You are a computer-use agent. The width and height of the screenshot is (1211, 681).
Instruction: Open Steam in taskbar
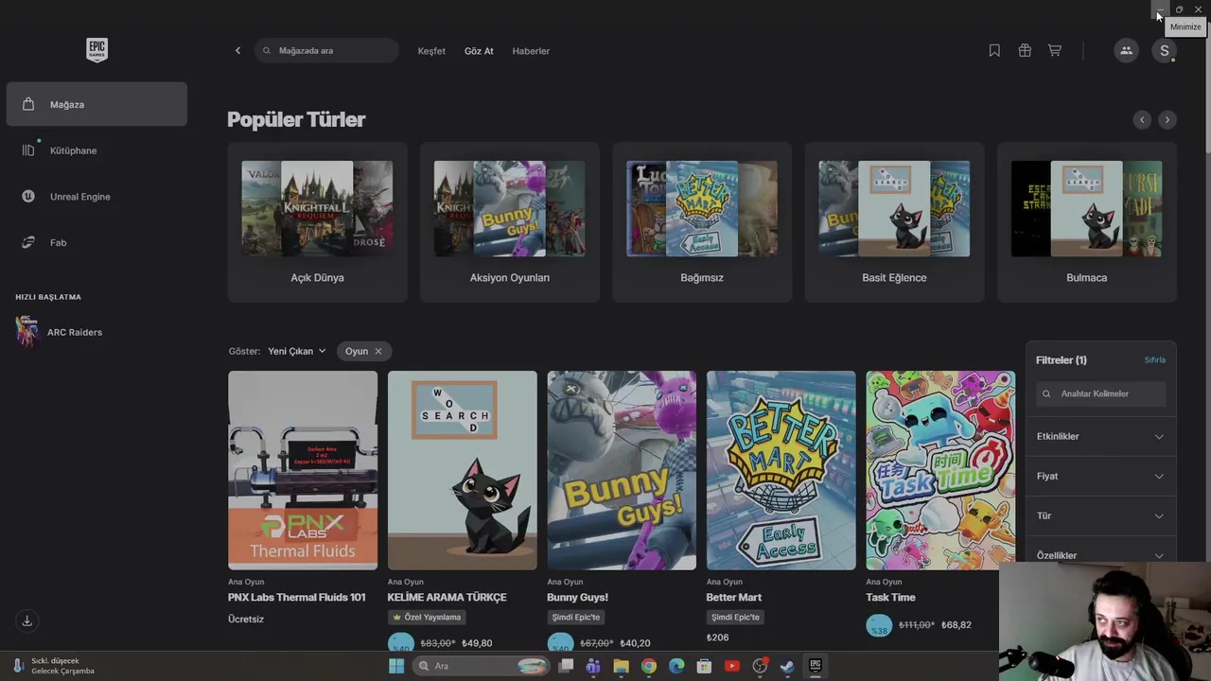(787, 666)
